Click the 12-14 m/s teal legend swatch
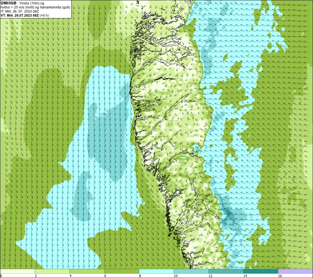 pos(226,271)
